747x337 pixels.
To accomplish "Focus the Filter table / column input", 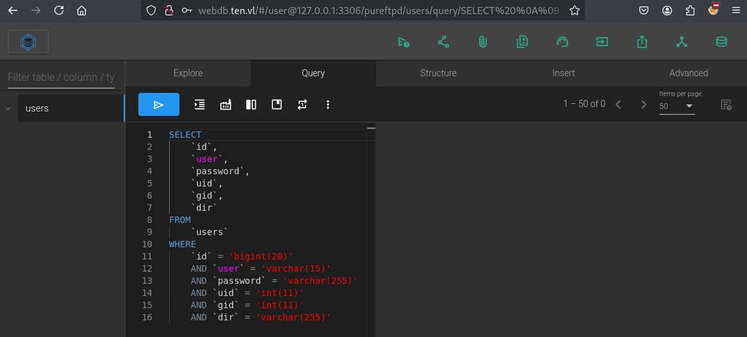I will 61,78.
